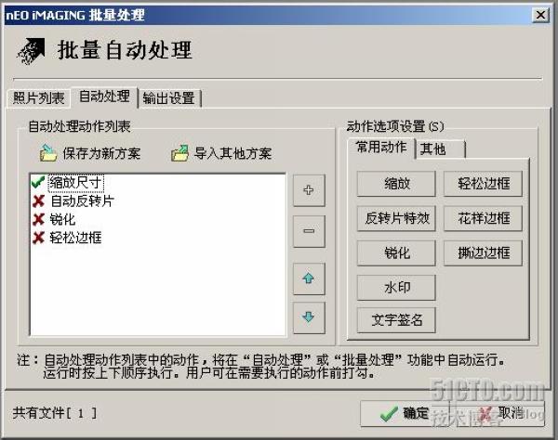The image size is (558, 440).
Task: Click the batch processing arrow logo icon
Action: pos(31,51)
